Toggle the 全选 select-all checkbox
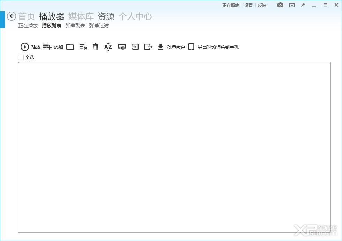 pyautogui.click(x=21, y=57)
